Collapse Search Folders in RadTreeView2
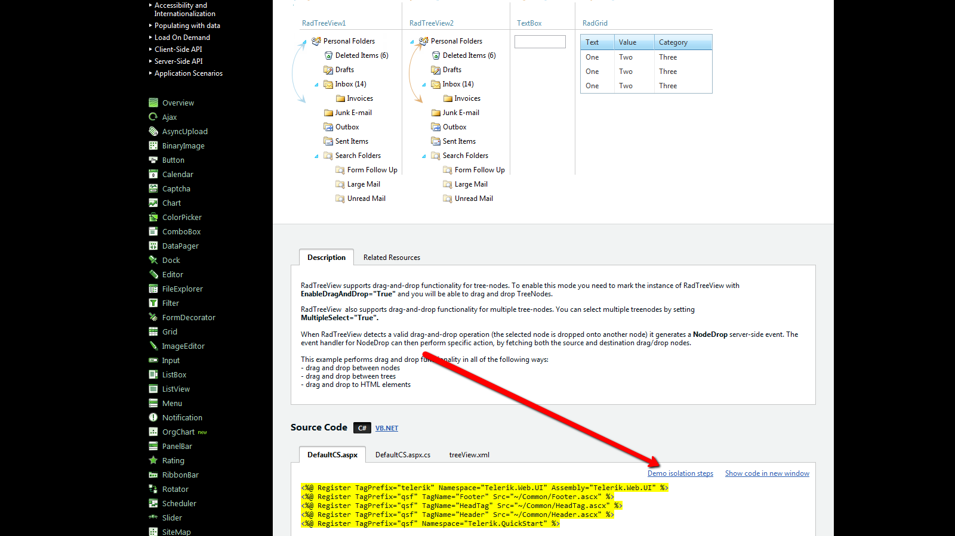 pos(424,156)
